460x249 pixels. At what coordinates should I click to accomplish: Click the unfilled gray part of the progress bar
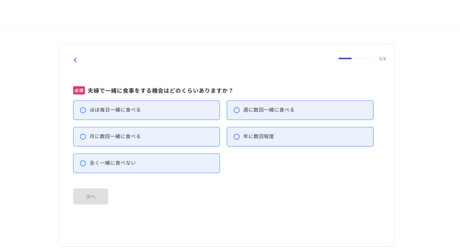pyautogui.click(x=363, y=59)
